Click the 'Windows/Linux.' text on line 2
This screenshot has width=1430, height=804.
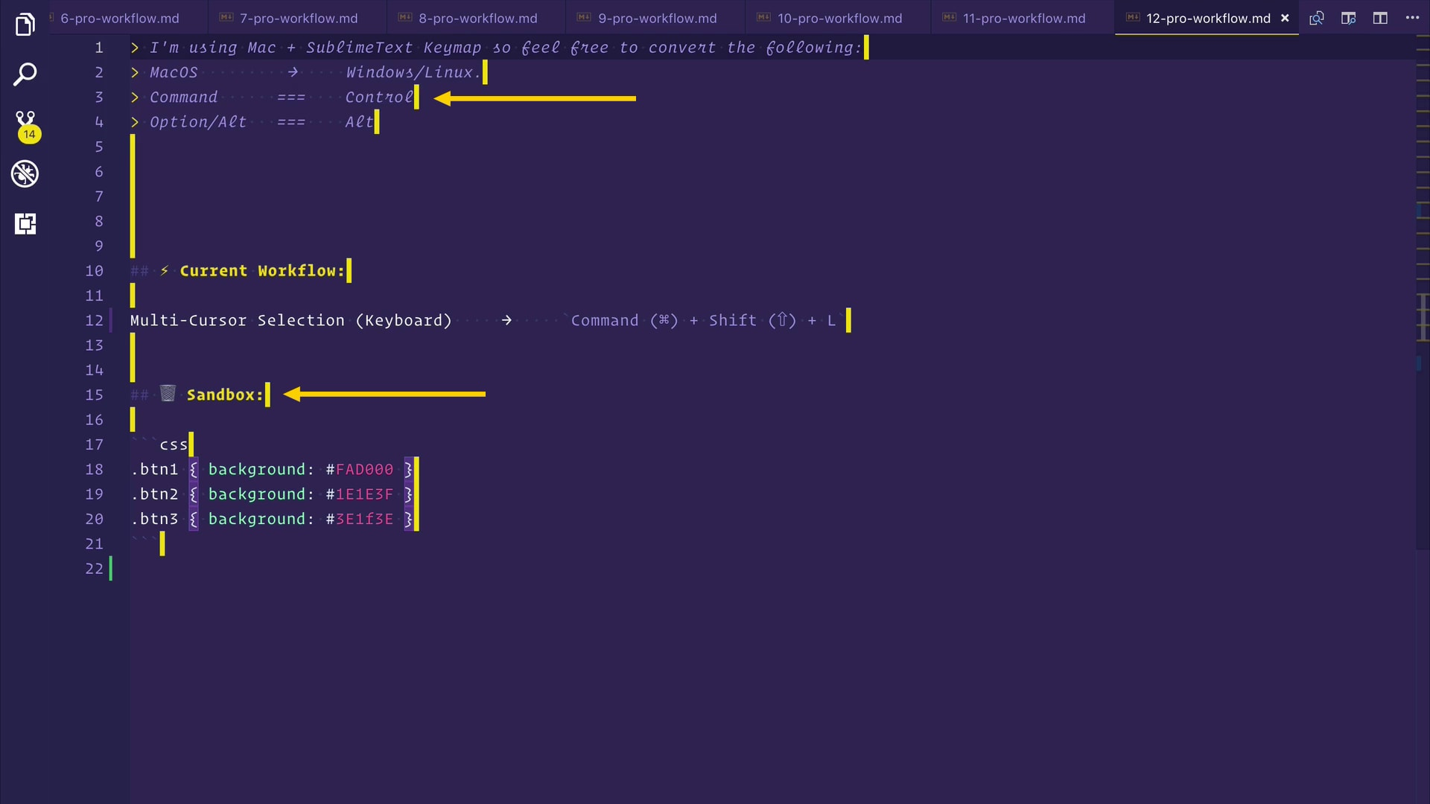(x=413, y=72)
